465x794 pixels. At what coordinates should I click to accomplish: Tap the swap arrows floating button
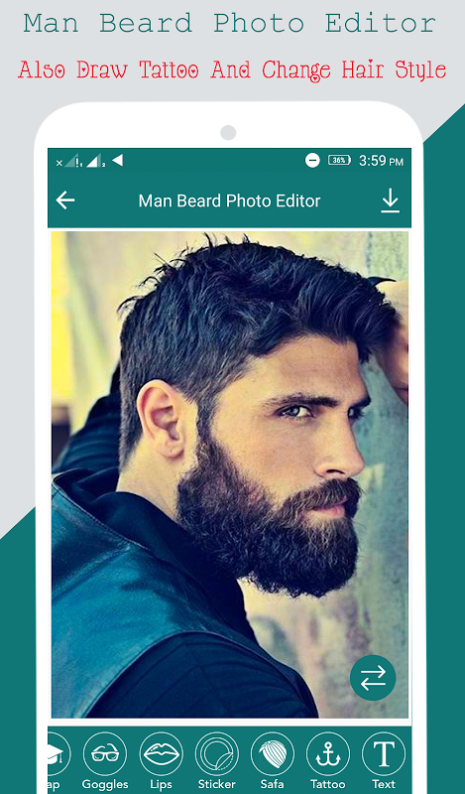(x=373, y=678)
